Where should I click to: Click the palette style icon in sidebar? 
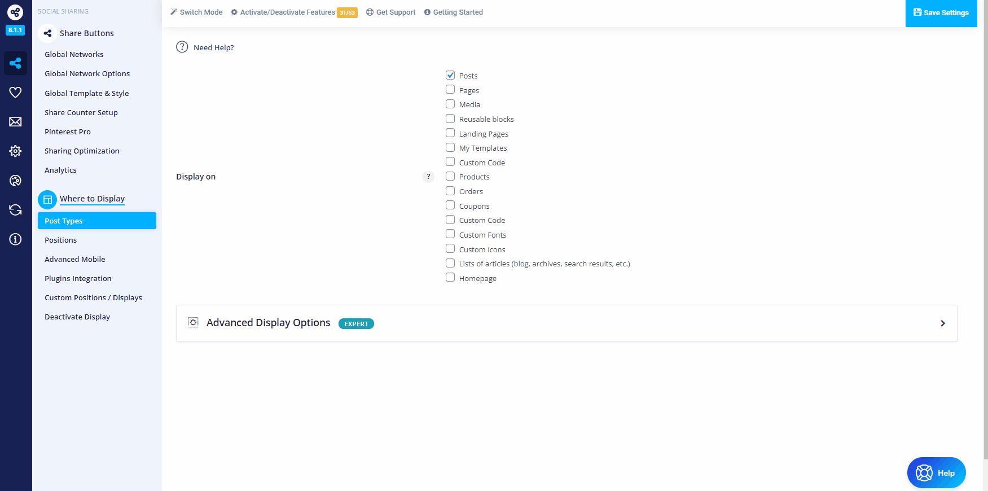click(x=15, y=181)
